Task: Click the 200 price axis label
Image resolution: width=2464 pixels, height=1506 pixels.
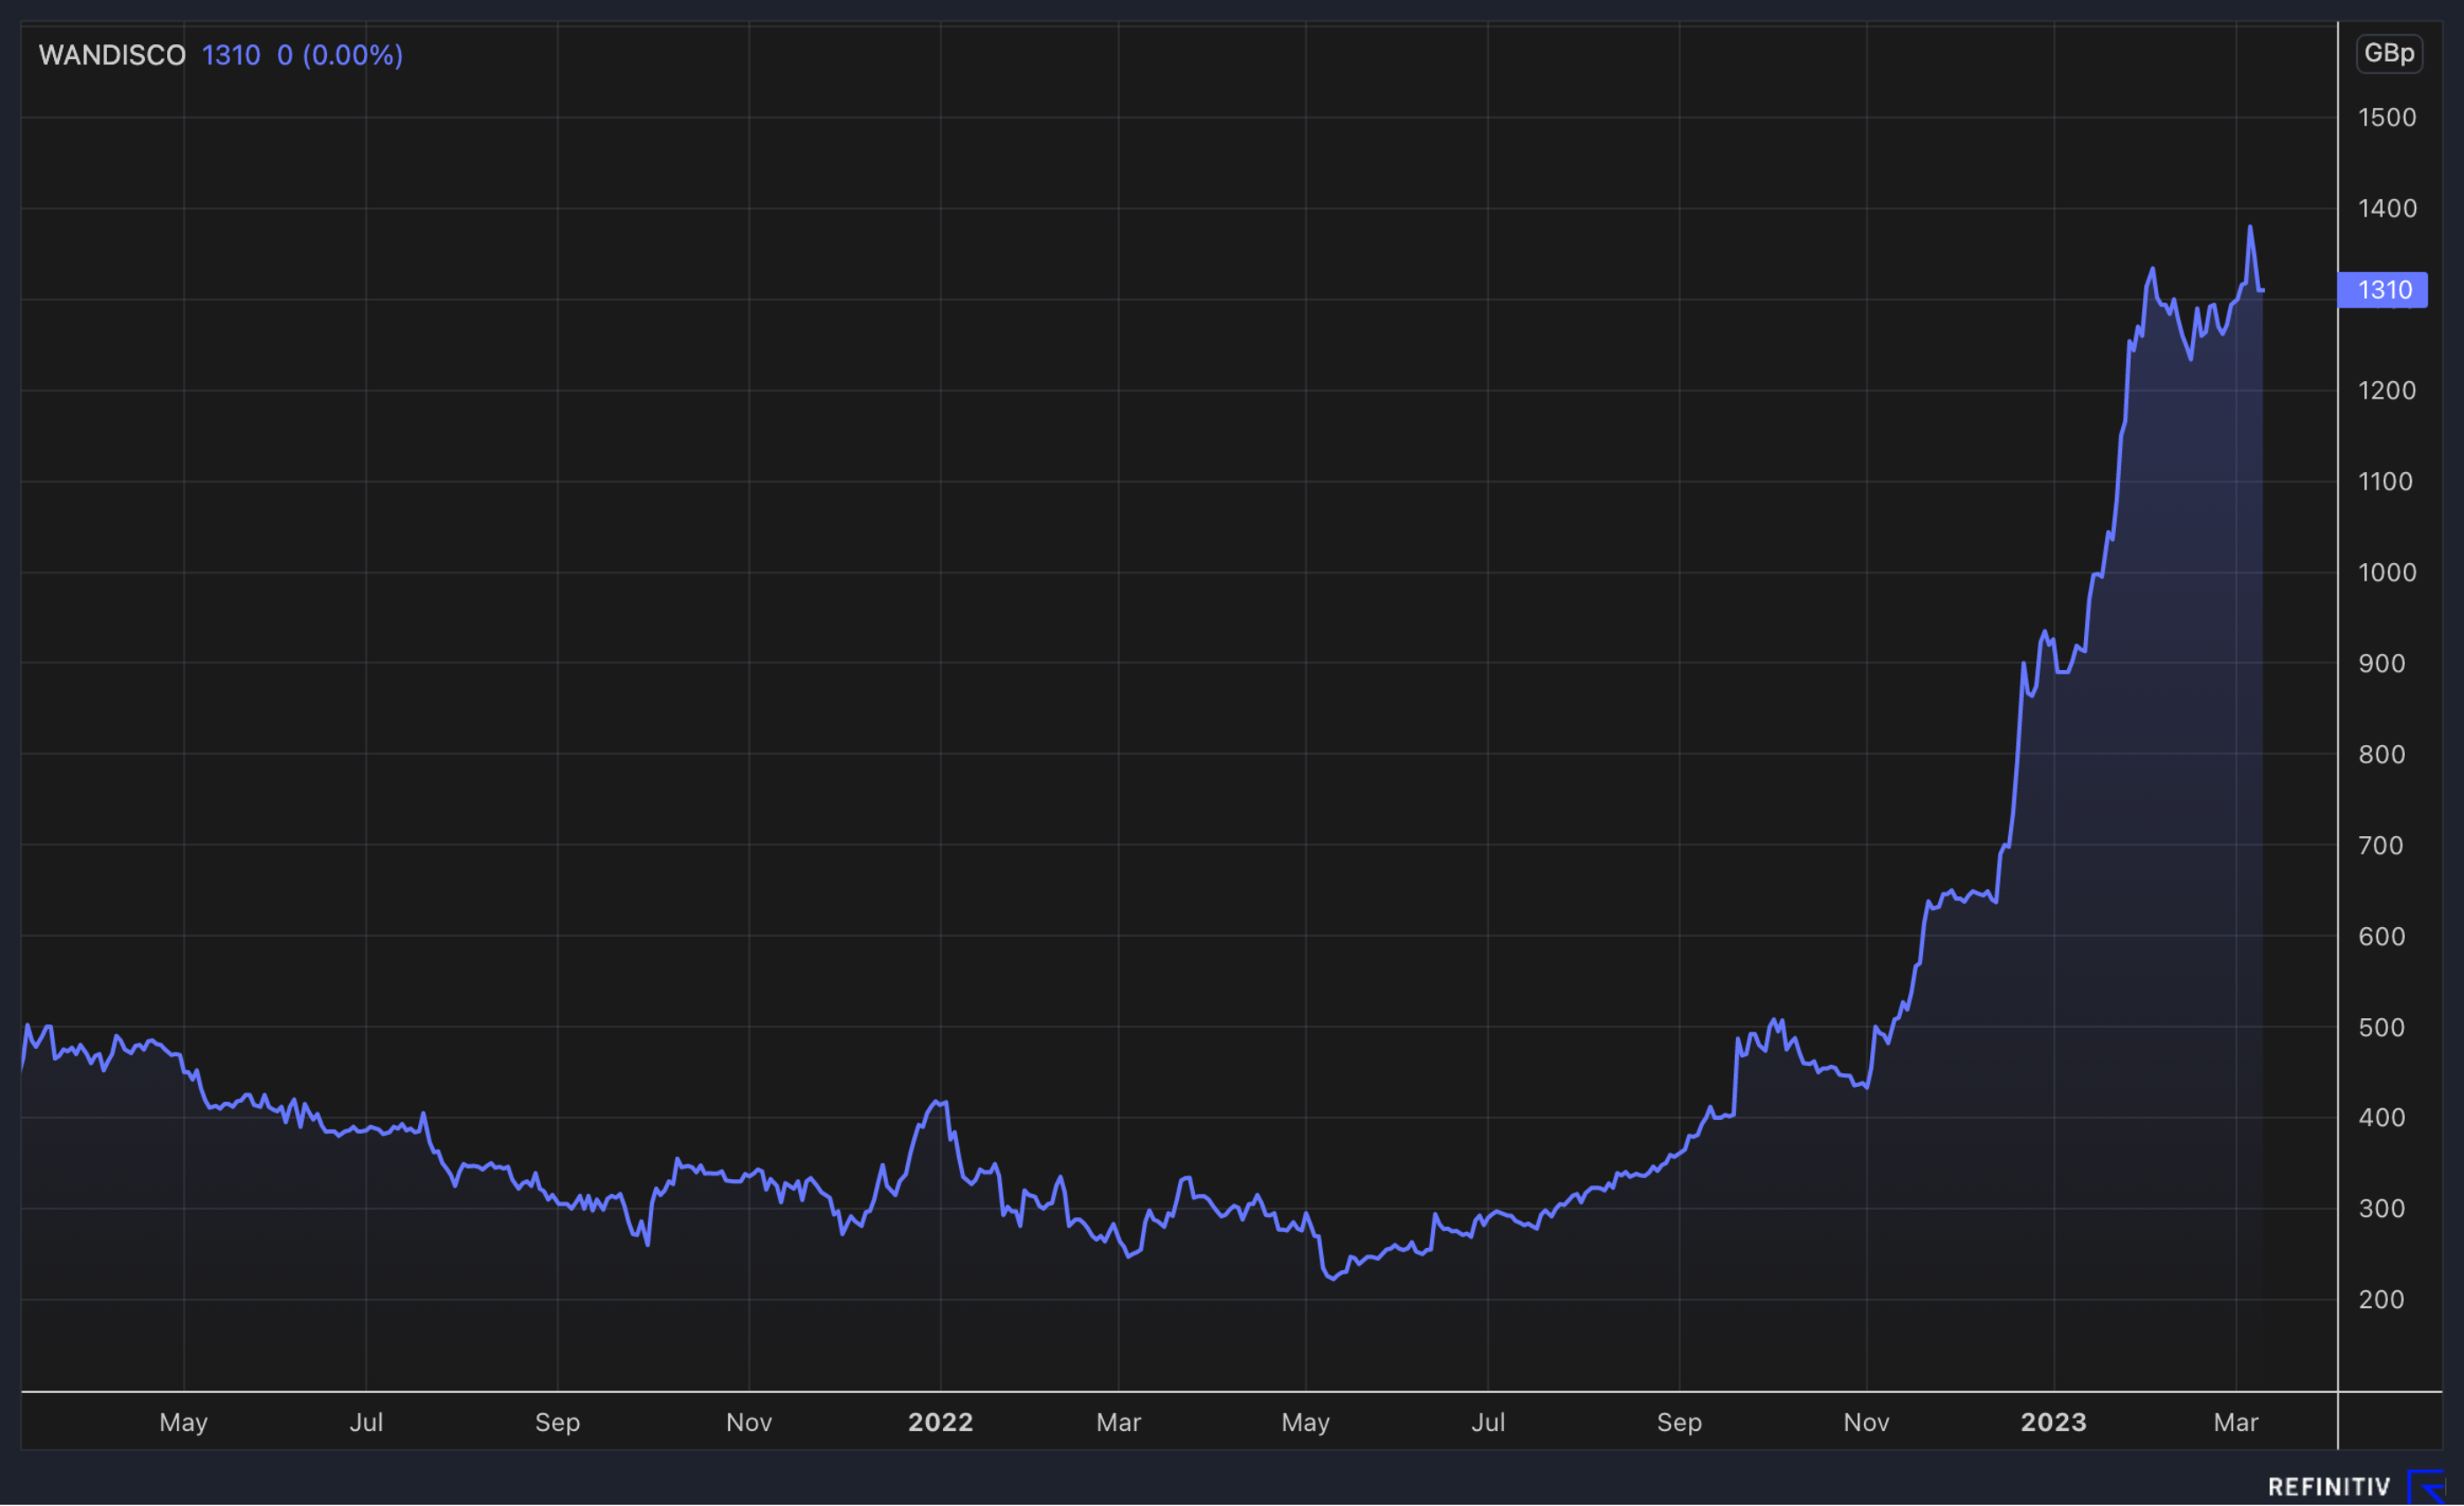Action: pos(2382,1300)
